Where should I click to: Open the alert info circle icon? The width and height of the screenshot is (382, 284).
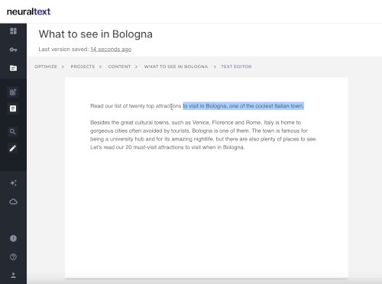point(13,238)
